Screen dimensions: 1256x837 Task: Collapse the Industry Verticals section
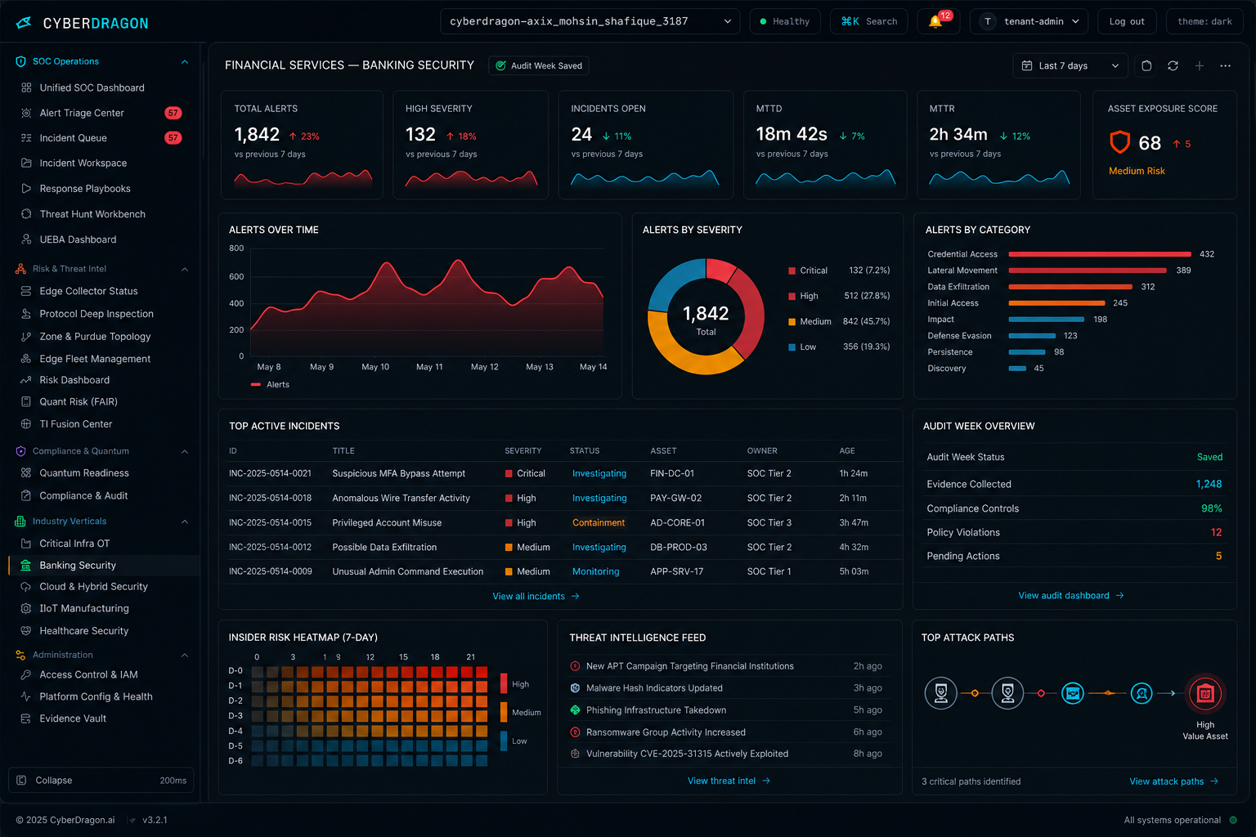[185, 521]
